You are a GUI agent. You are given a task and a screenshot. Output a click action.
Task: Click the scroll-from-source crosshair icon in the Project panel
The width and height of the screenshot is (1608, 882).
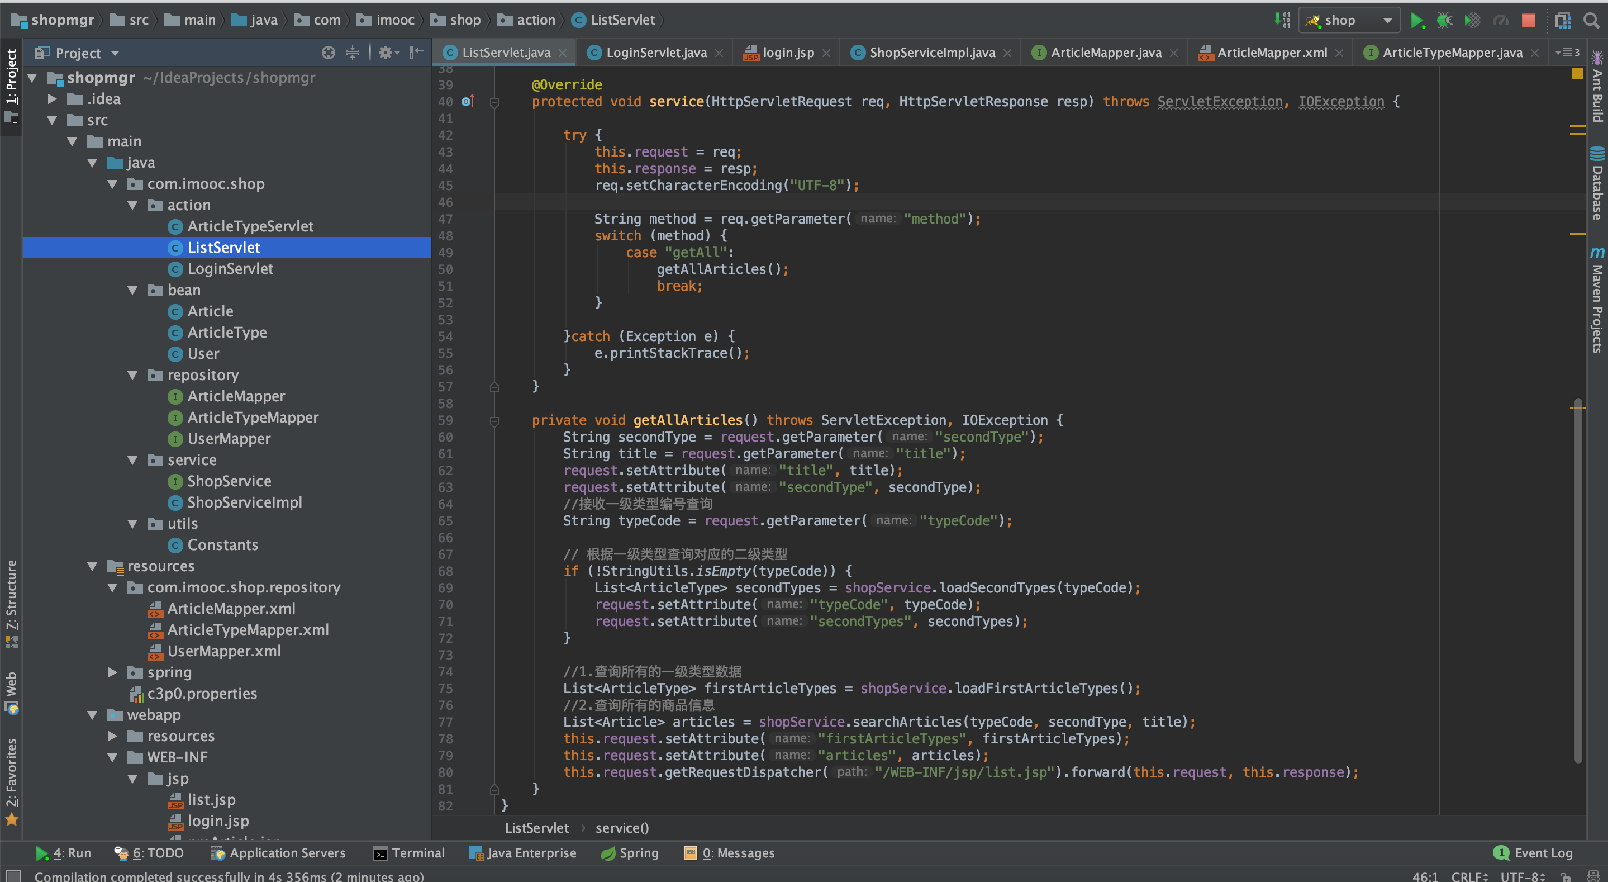tap(329, 53)
